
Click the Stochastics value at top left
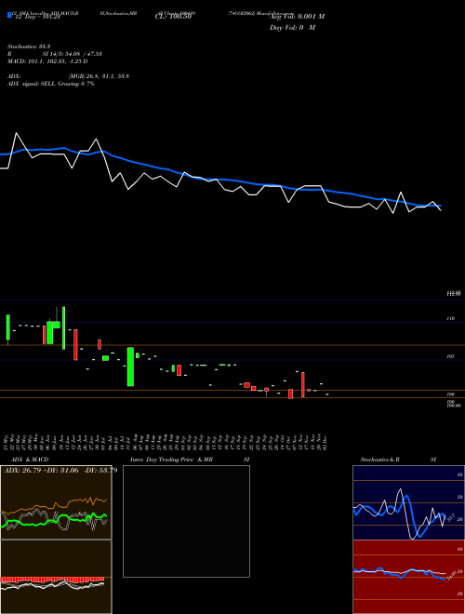[29, 47]
